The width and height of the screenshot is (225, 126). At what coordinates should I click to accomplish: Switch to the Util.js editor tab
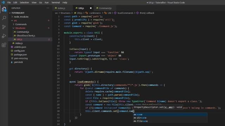point(83,8)
